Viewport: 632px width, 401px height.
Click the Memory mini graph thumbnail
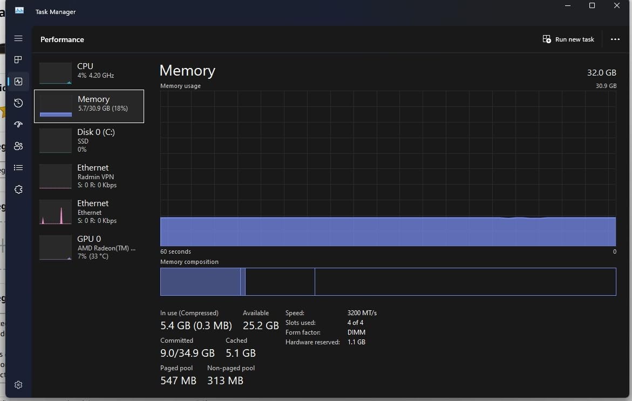click(x=56, y=106)
